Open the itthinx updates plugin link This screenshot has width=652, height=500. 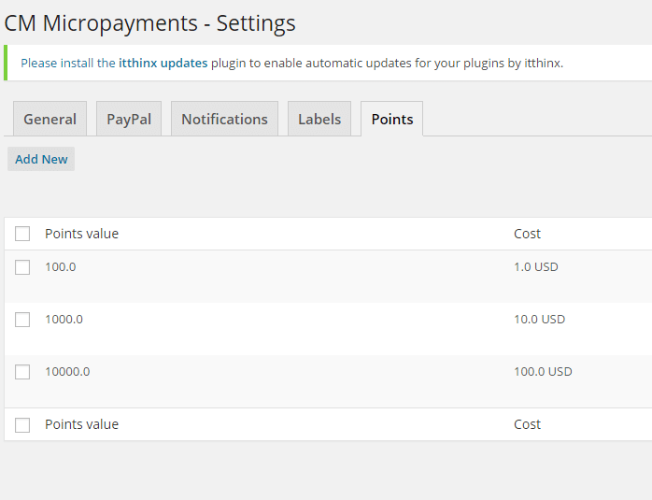tap(163, 64)
